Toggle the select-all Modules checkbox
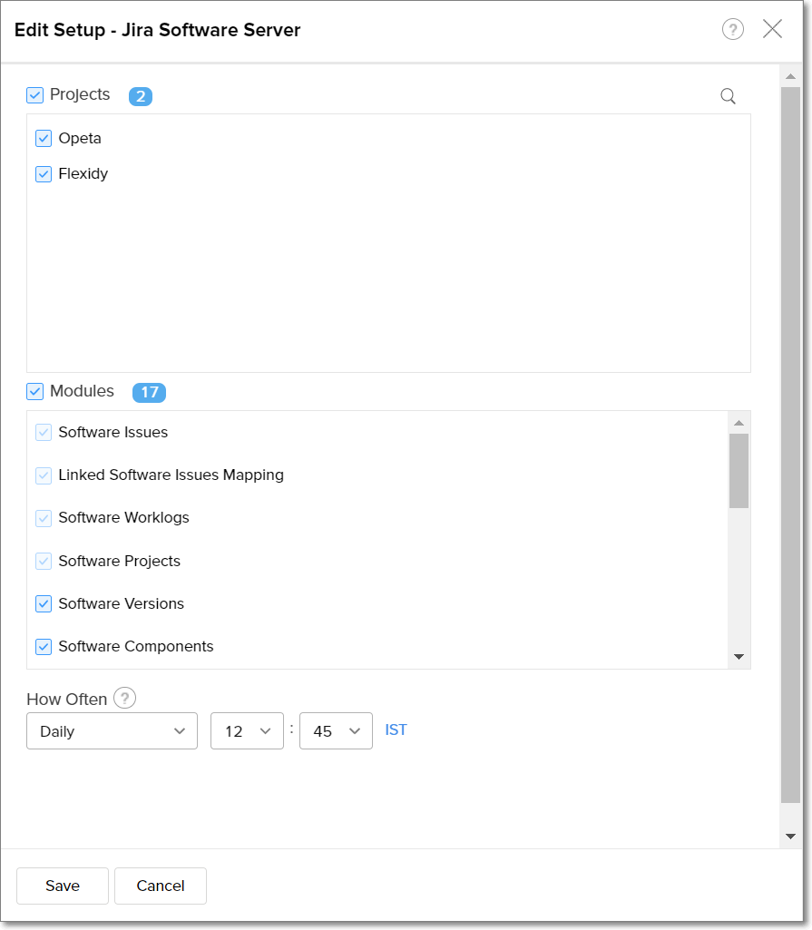Screen dimensions: 812x930 coord(35,392)
